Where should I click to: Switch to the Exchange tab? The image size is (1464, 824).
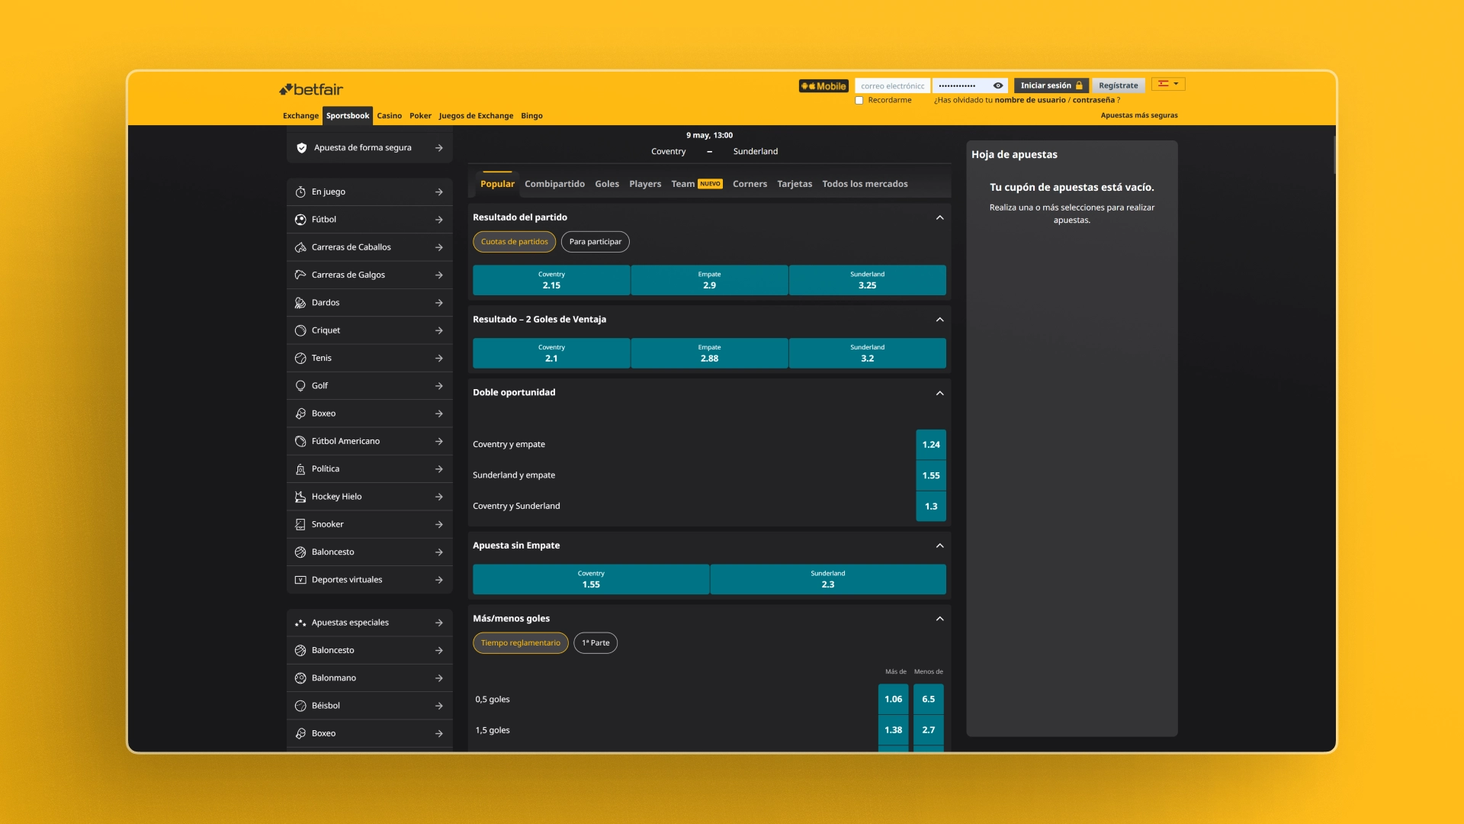pos(300,116)
